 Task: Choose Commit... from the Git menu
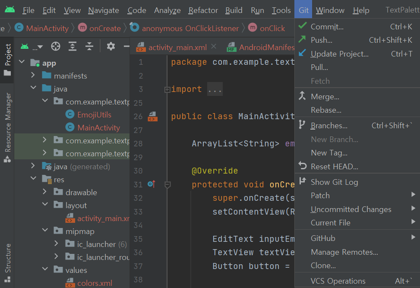[x=357, y=26]
